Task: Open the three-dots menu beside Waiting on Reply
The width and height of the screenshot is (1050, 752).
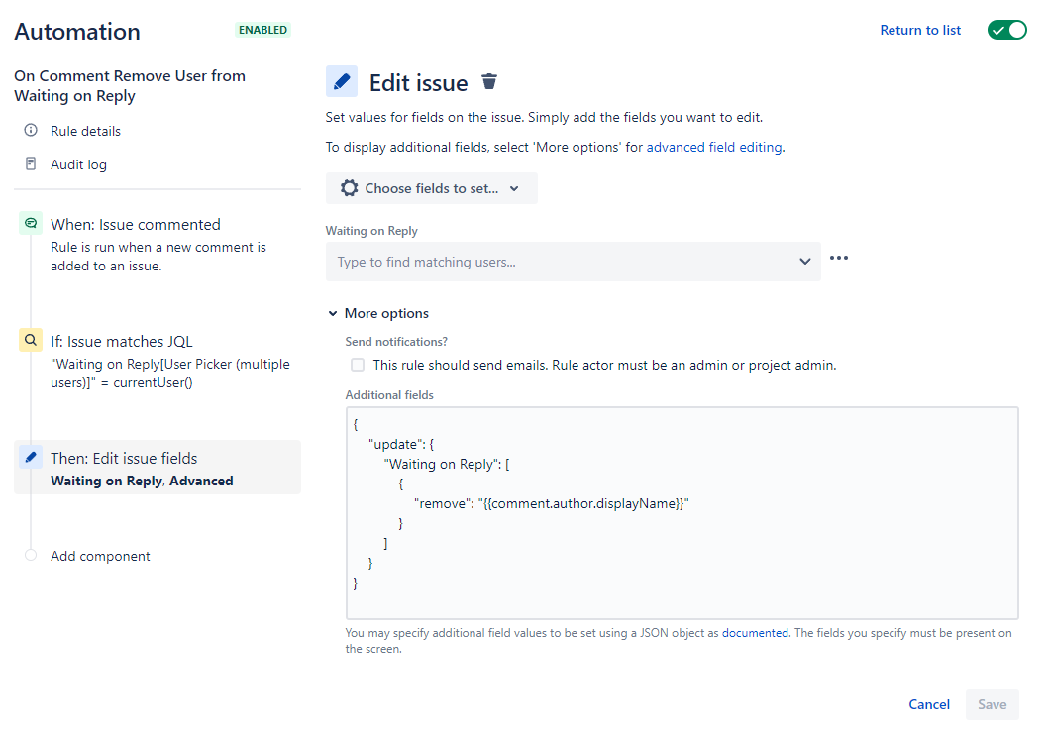Action: 839,258
